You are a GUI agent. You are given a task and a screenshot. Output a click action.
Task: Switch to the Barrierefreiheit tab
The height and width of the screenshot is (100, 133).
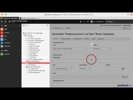pos(78,39)
